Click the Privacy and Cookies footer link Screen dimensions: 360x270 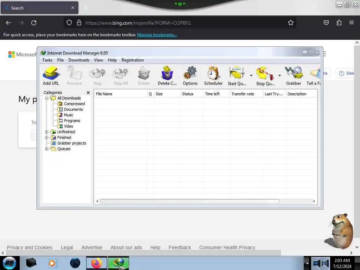(x=30, y=247)
